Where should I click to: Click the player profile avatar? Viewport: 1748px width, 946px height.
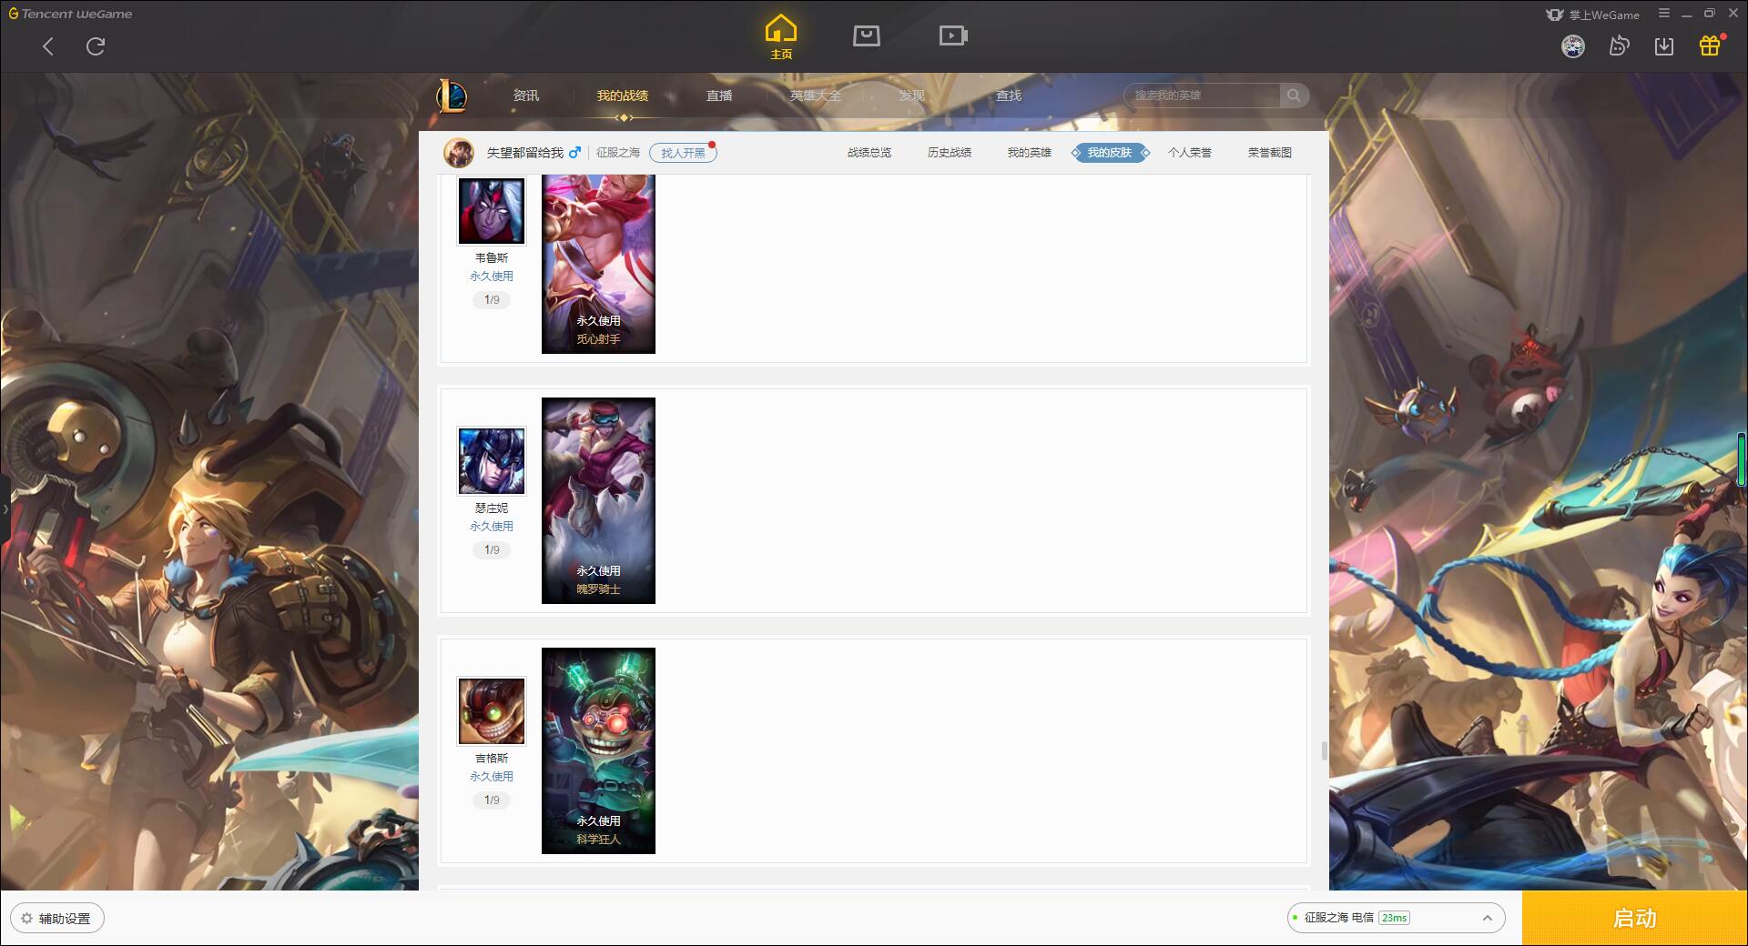459,153
